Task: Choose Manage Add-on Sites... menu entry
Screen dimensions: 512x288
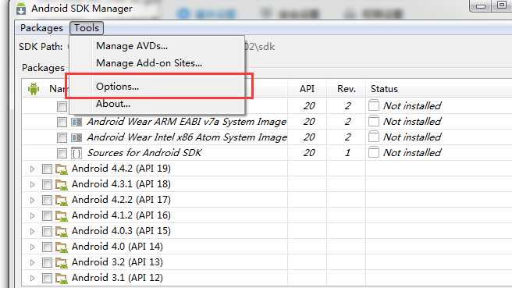Action: (149, 63)
